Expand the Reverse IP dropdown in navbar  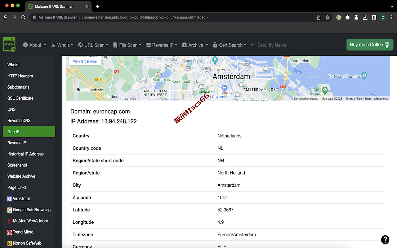pyautogui.click(x=162, y=45)
